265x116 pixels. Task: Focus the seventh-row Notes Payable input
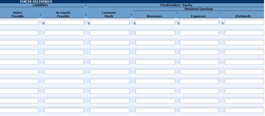click(x=19, y=81)
